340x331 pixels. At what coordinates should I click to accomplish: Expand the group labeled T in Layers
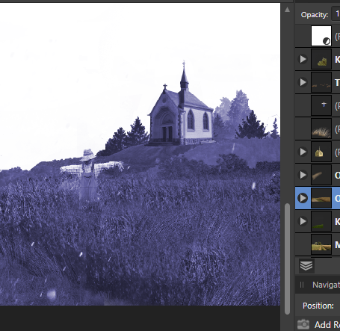pos(303,82)
